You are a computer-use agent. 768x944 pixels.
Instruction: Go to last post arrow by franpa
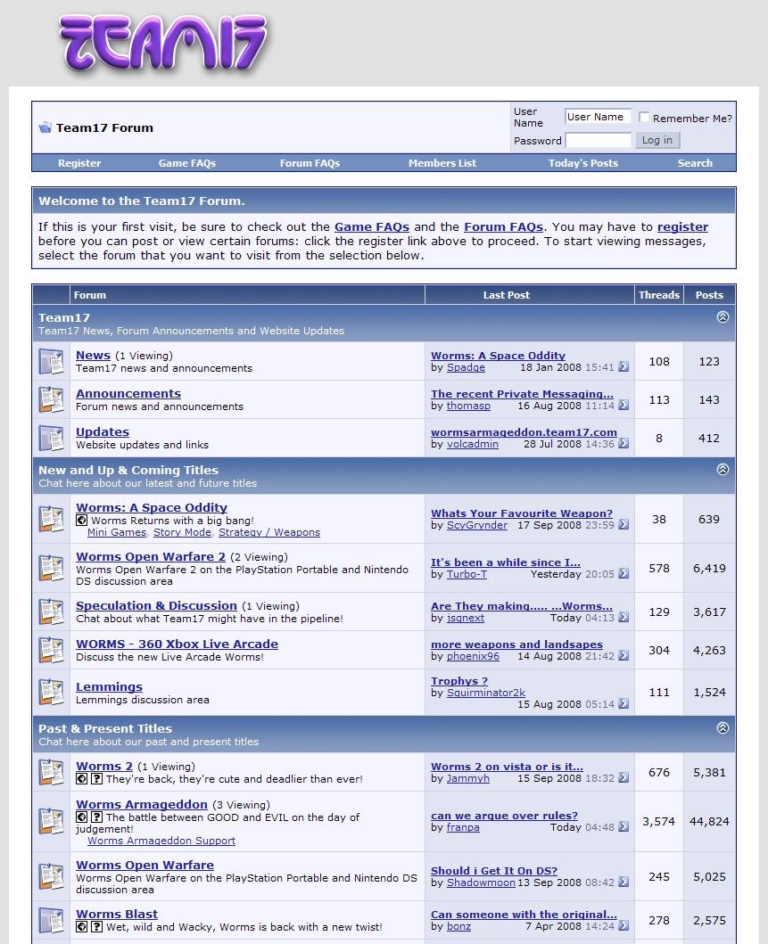pyautogui.click(x=623, y=827)
